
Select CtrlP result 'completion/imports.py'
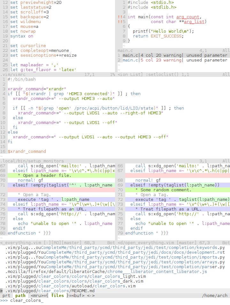pyautogui.click(x=115, y=257)
